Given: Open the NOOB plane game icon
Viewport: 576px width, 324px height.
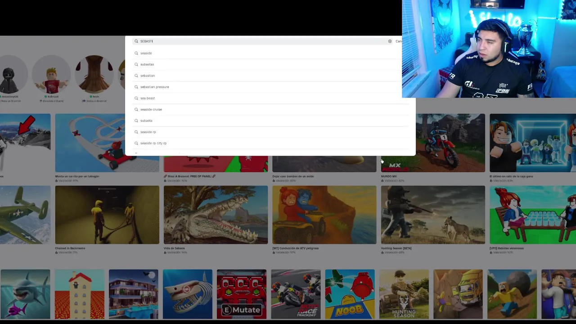Looking at the screenshot, I should click(350, 294).
